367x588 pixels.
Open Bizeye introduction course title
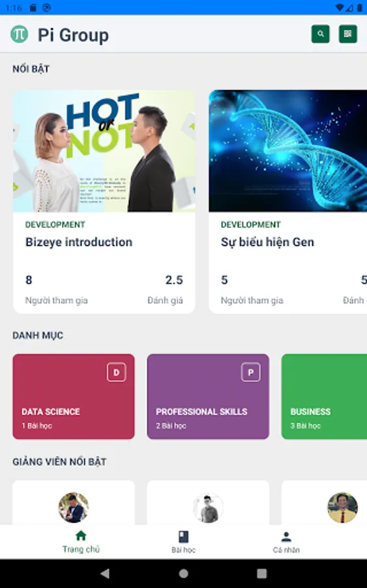(79, 242)
